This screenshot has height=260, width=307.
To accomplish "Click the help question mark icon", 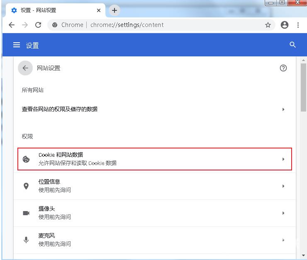I will [283, 68].
